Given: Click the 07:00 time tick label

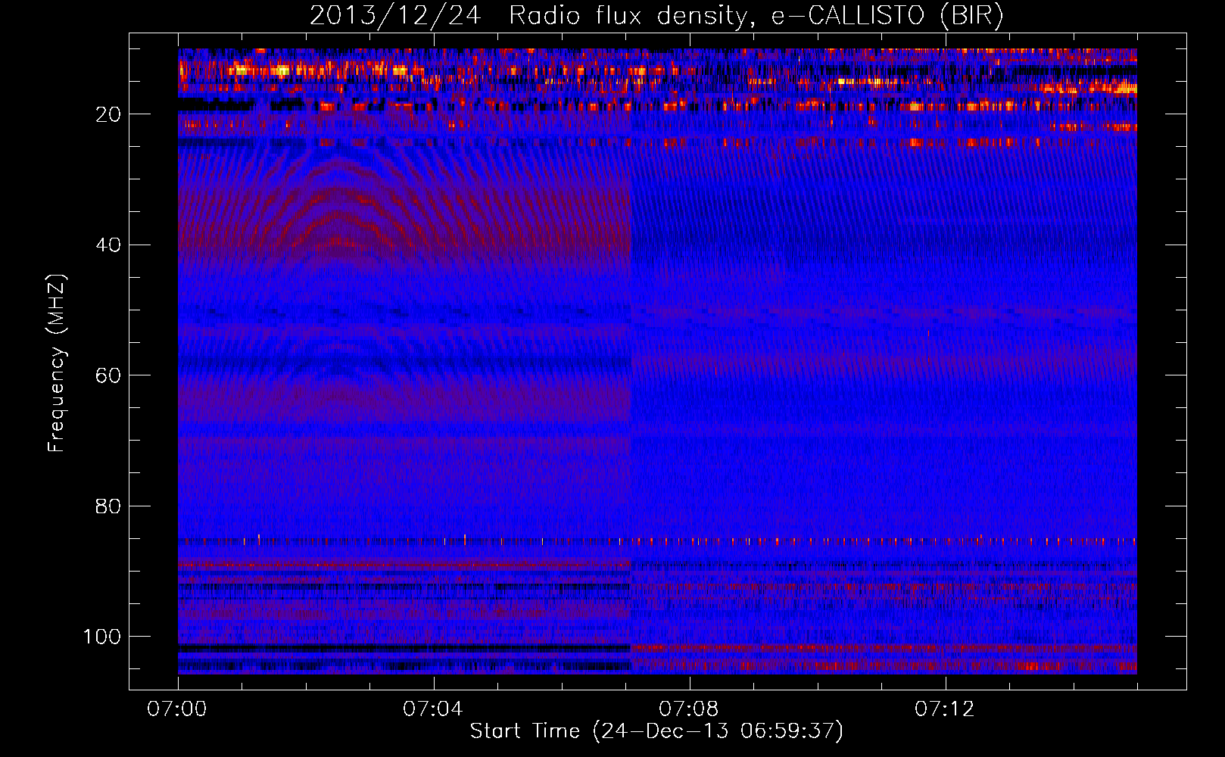Looking at the screenshot, I should coord(178,709).
